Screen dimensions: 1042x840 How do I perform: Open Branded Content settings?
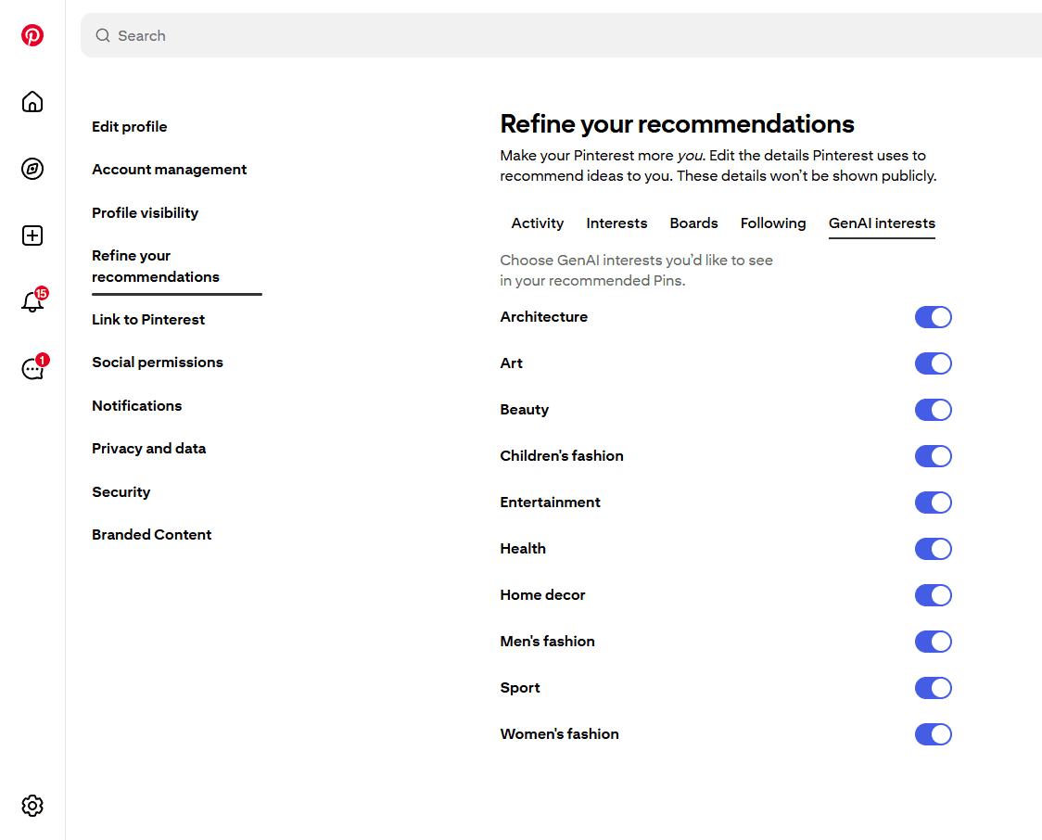151,535
